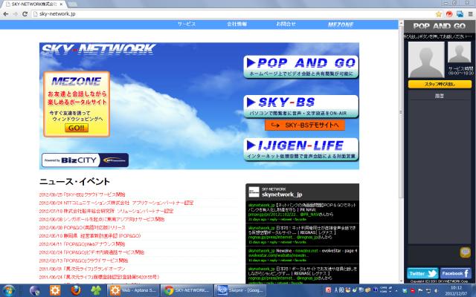Click the globe icon in taskbar

[x=35, y=291]
